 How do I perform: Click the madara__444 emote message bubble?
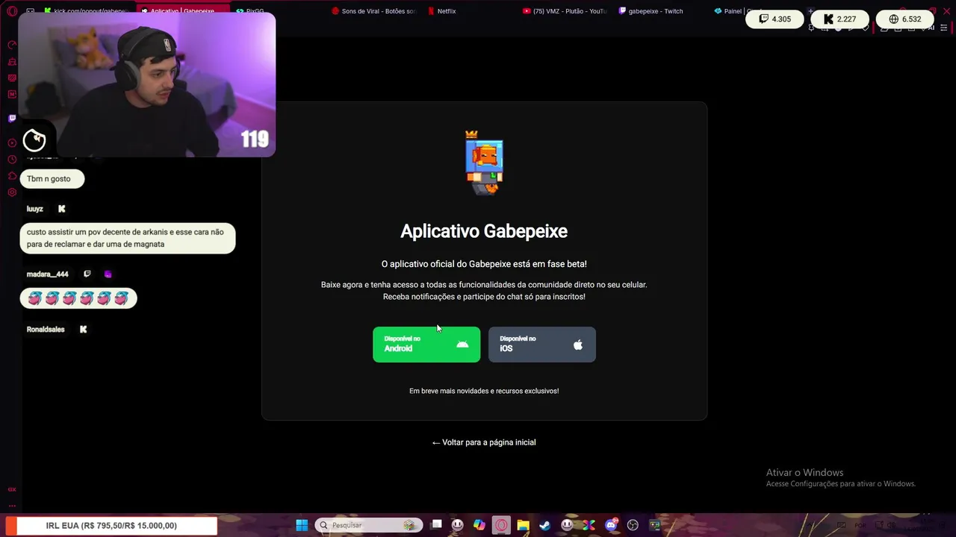click(x=78, y=298)
